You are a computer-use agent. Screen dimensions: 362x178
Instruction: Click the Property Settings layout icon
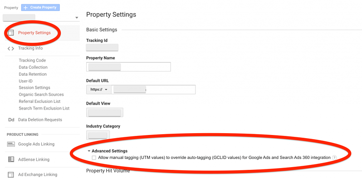[x=10, y=33]
